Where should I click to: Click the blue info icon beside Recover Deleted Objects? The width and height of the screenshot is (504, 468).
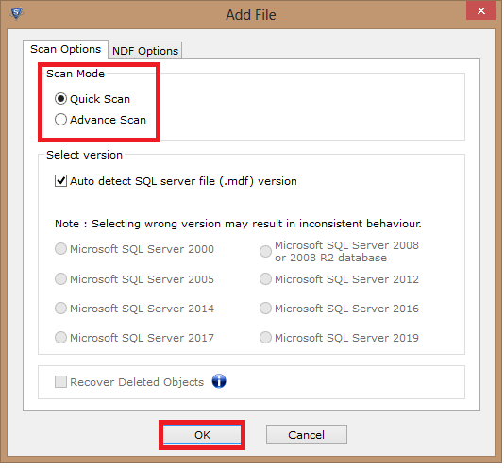[219, 382]
